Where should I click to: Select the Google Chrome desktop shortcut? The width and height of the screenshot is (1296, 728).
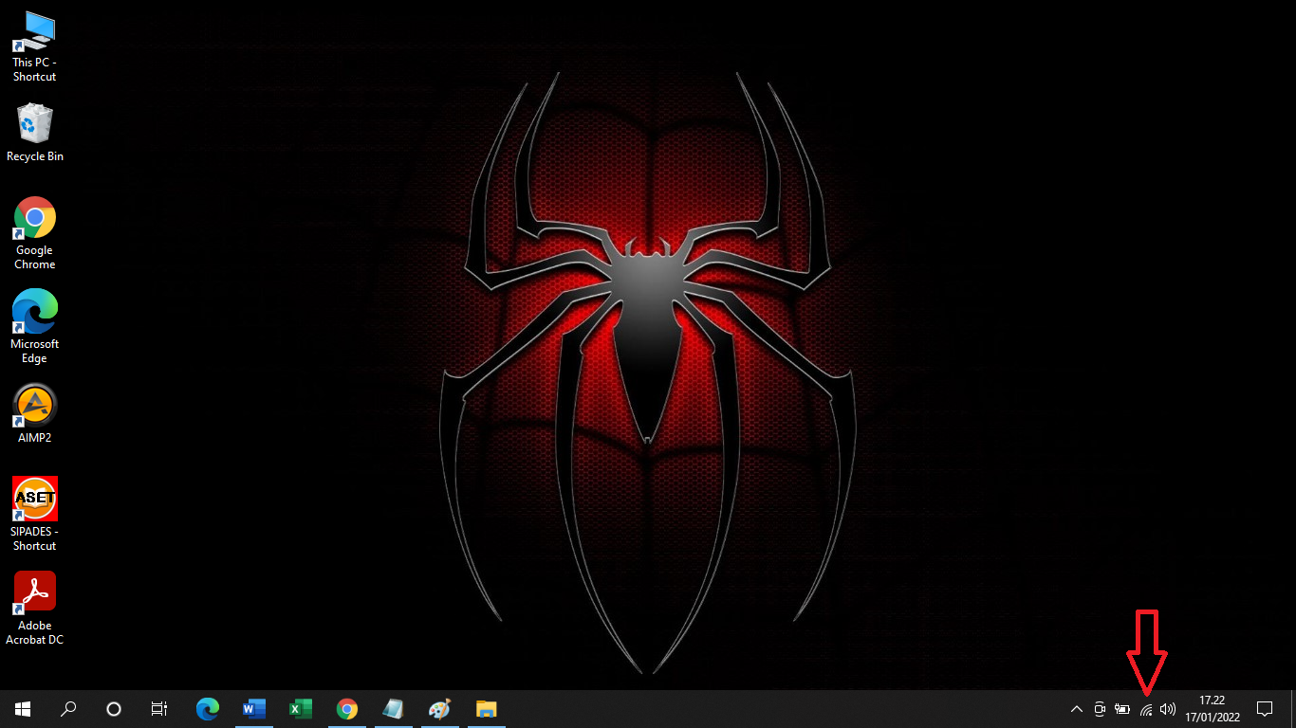(35, 232)
